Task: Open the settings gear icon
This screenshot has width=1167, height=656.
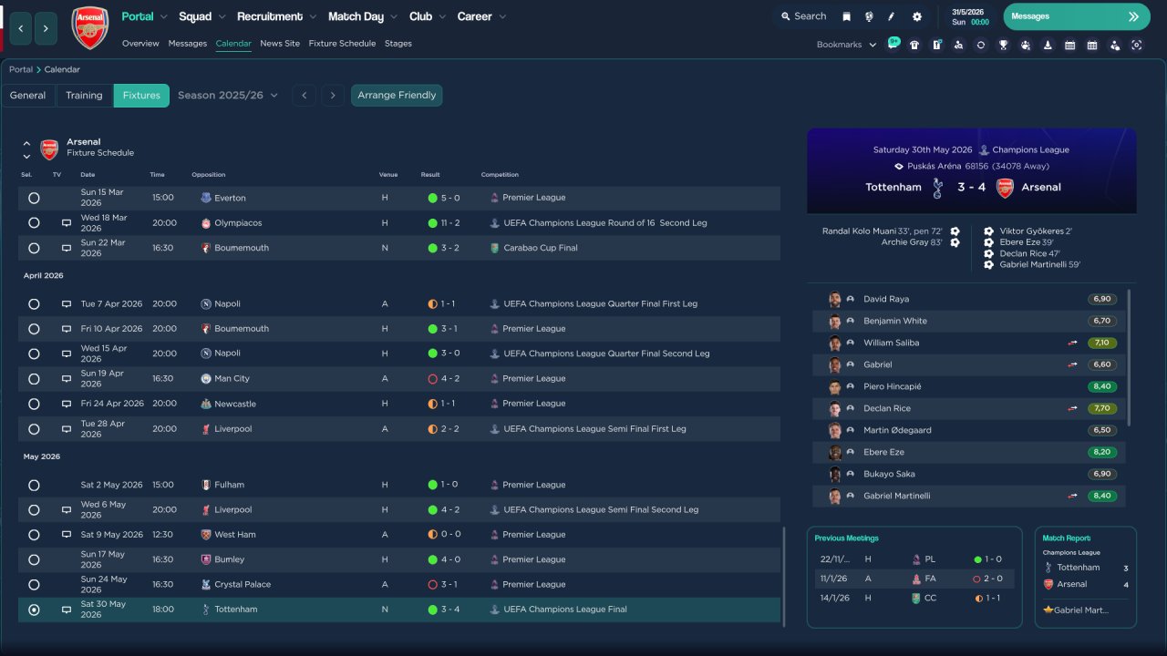Action: coord(916,16)
